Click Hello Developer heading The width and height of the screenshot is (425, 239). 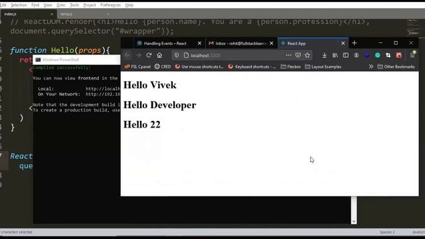coord(159,105)
